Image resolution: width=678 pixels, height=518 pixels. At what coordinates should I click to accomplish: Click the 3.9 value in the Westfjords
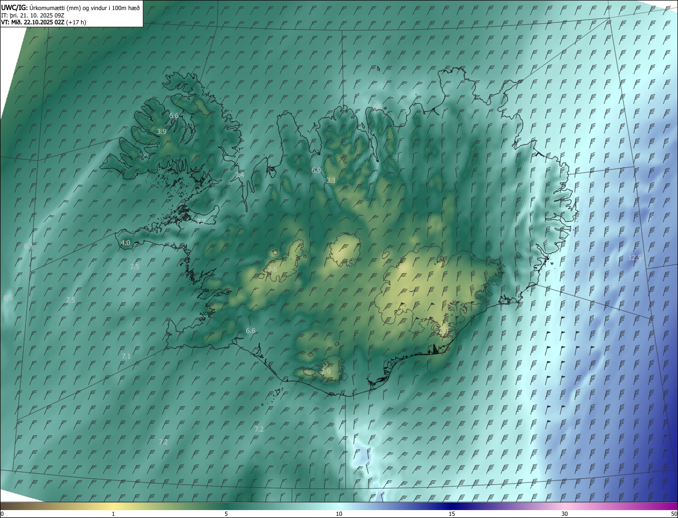tap(162, 131)
